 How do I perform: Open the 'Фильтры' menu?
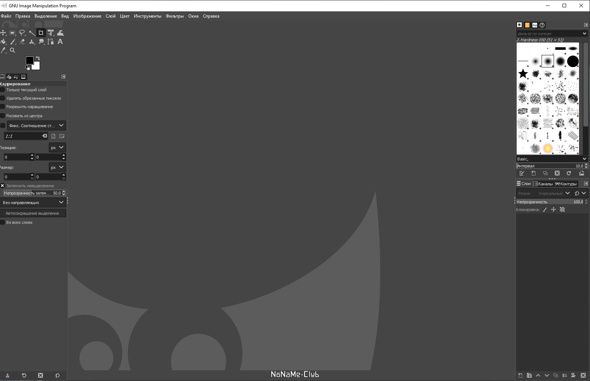175,16
